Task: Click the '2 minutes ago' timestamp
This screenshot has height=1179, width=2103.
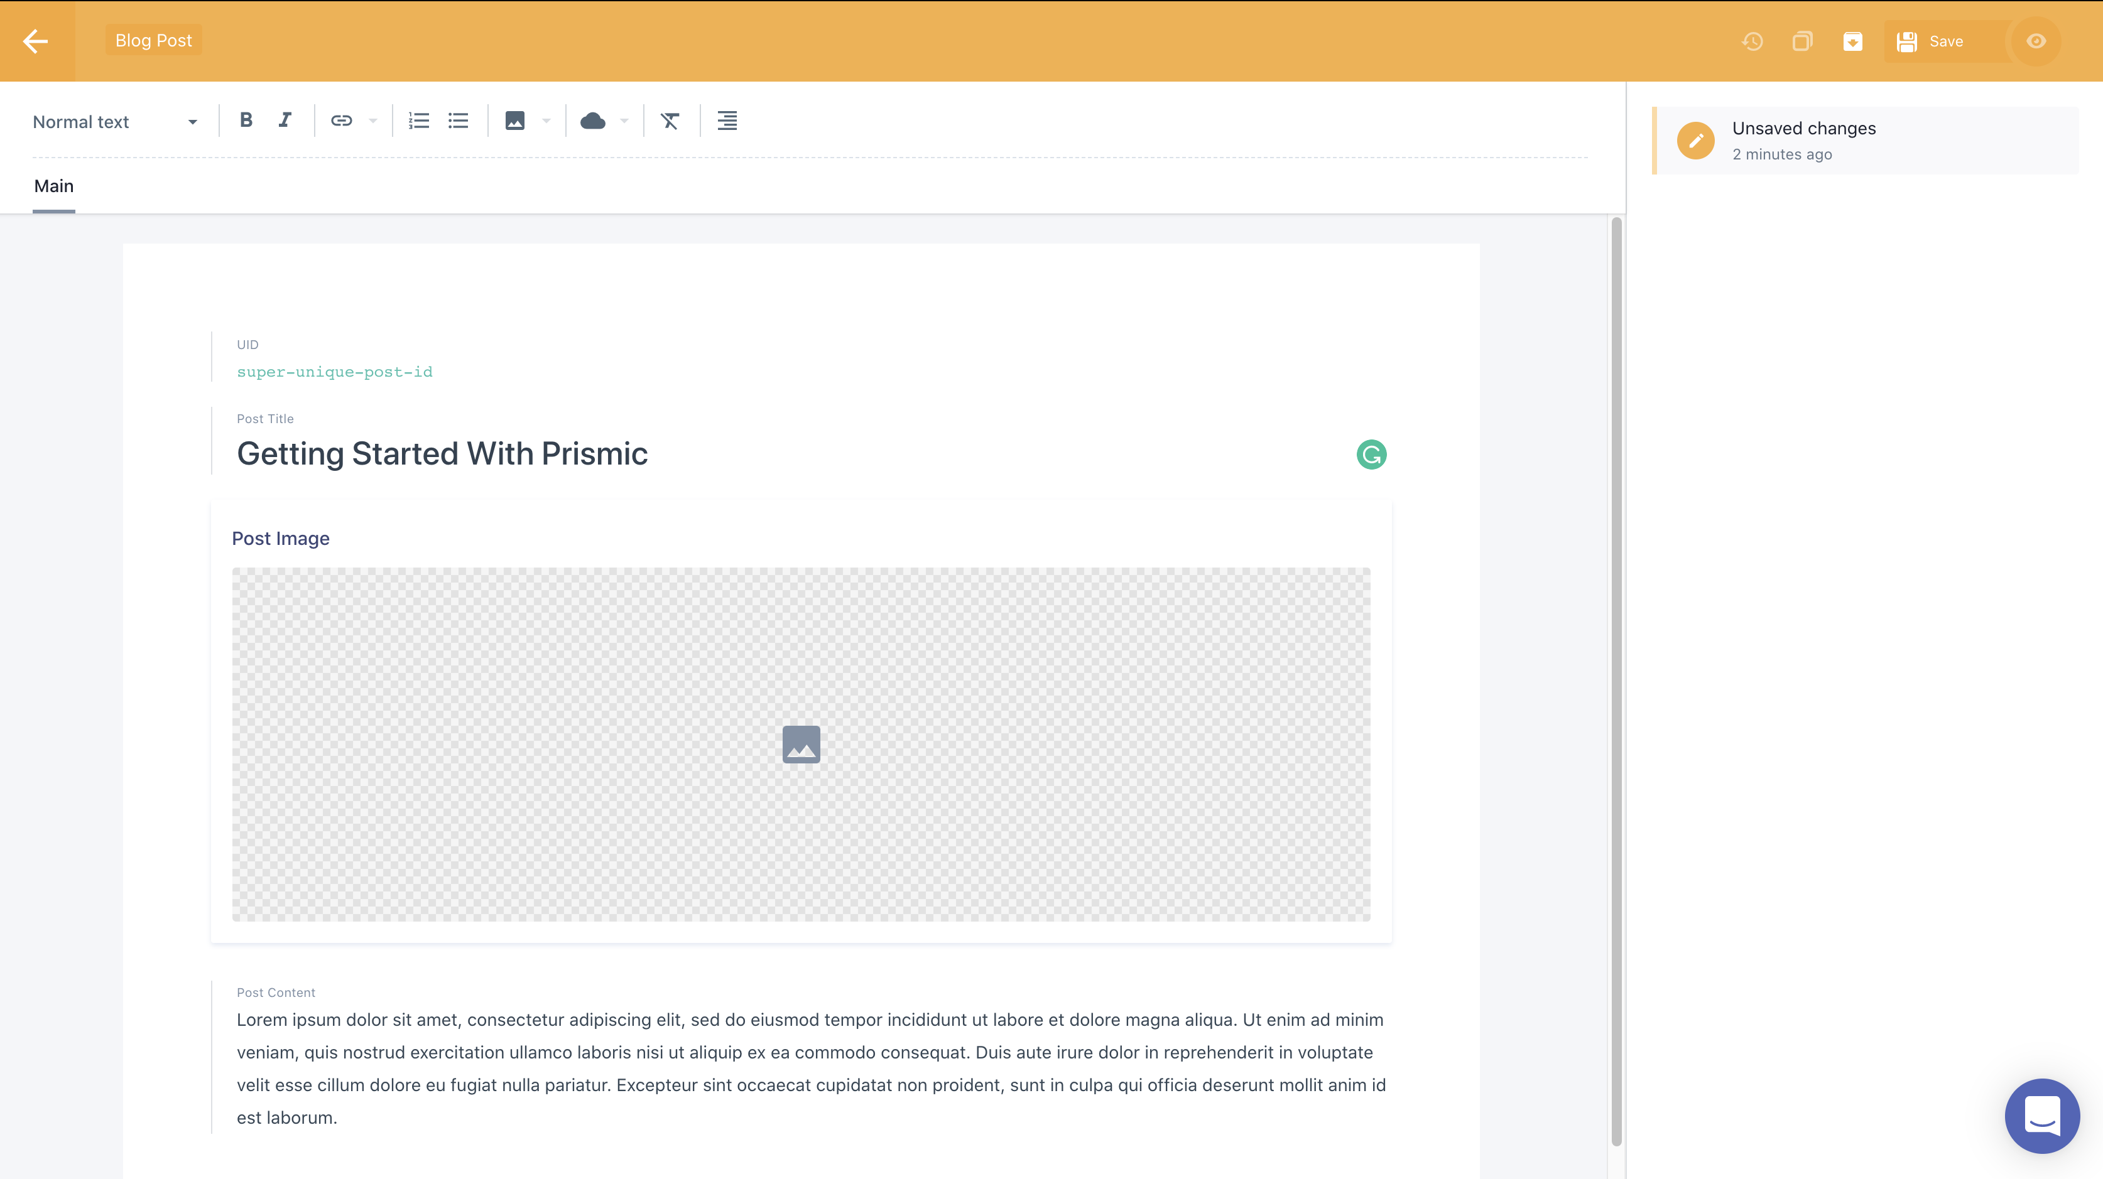Action: (1782, 154)
